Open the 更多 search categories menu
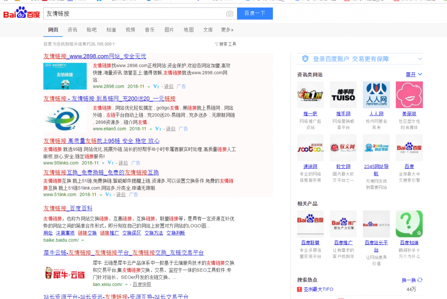The width and height of the screenshot is (447, 299). click(x=227, y=30)
